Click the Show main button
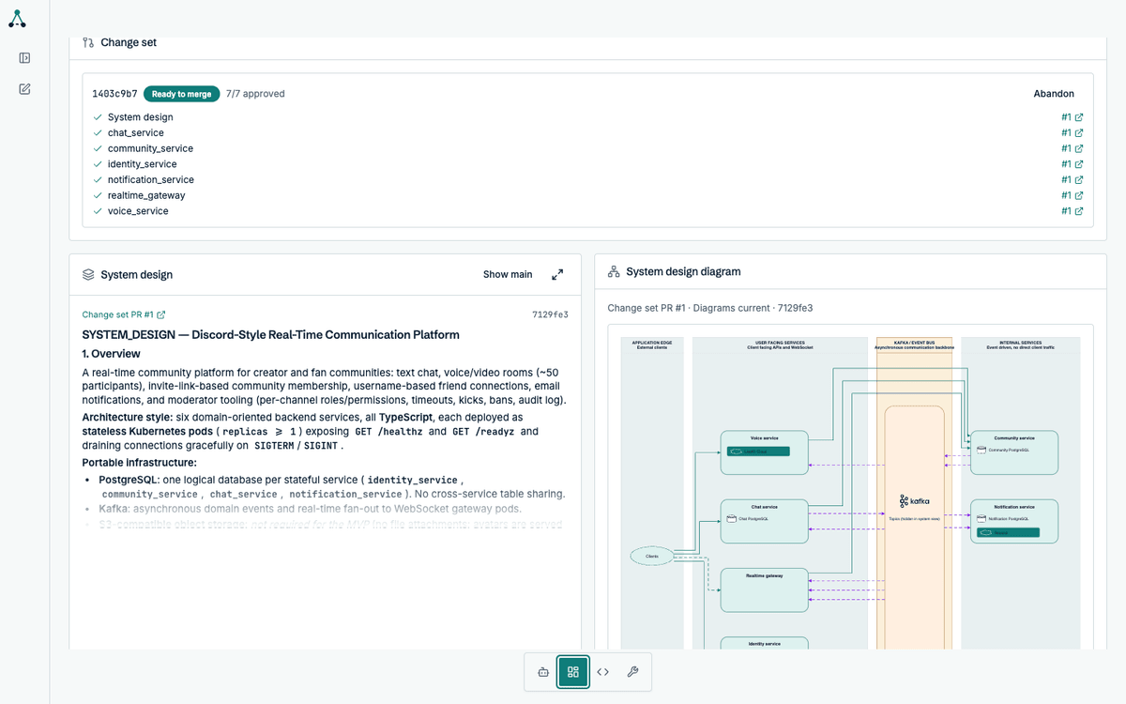 coord(508,275)
